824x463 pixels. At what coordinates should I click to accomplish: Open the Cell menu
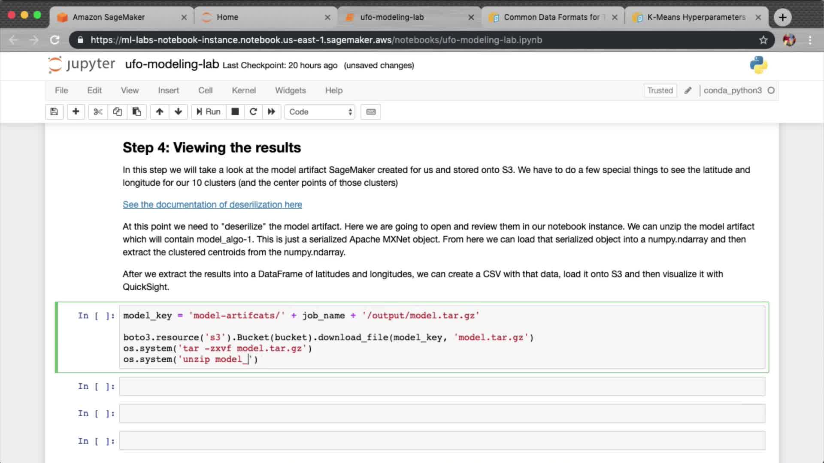[205, 90]
